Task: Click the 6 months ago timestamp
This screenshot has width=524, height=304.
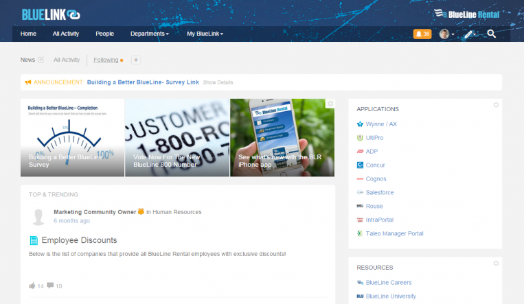Action: click(x=71, y=221)
